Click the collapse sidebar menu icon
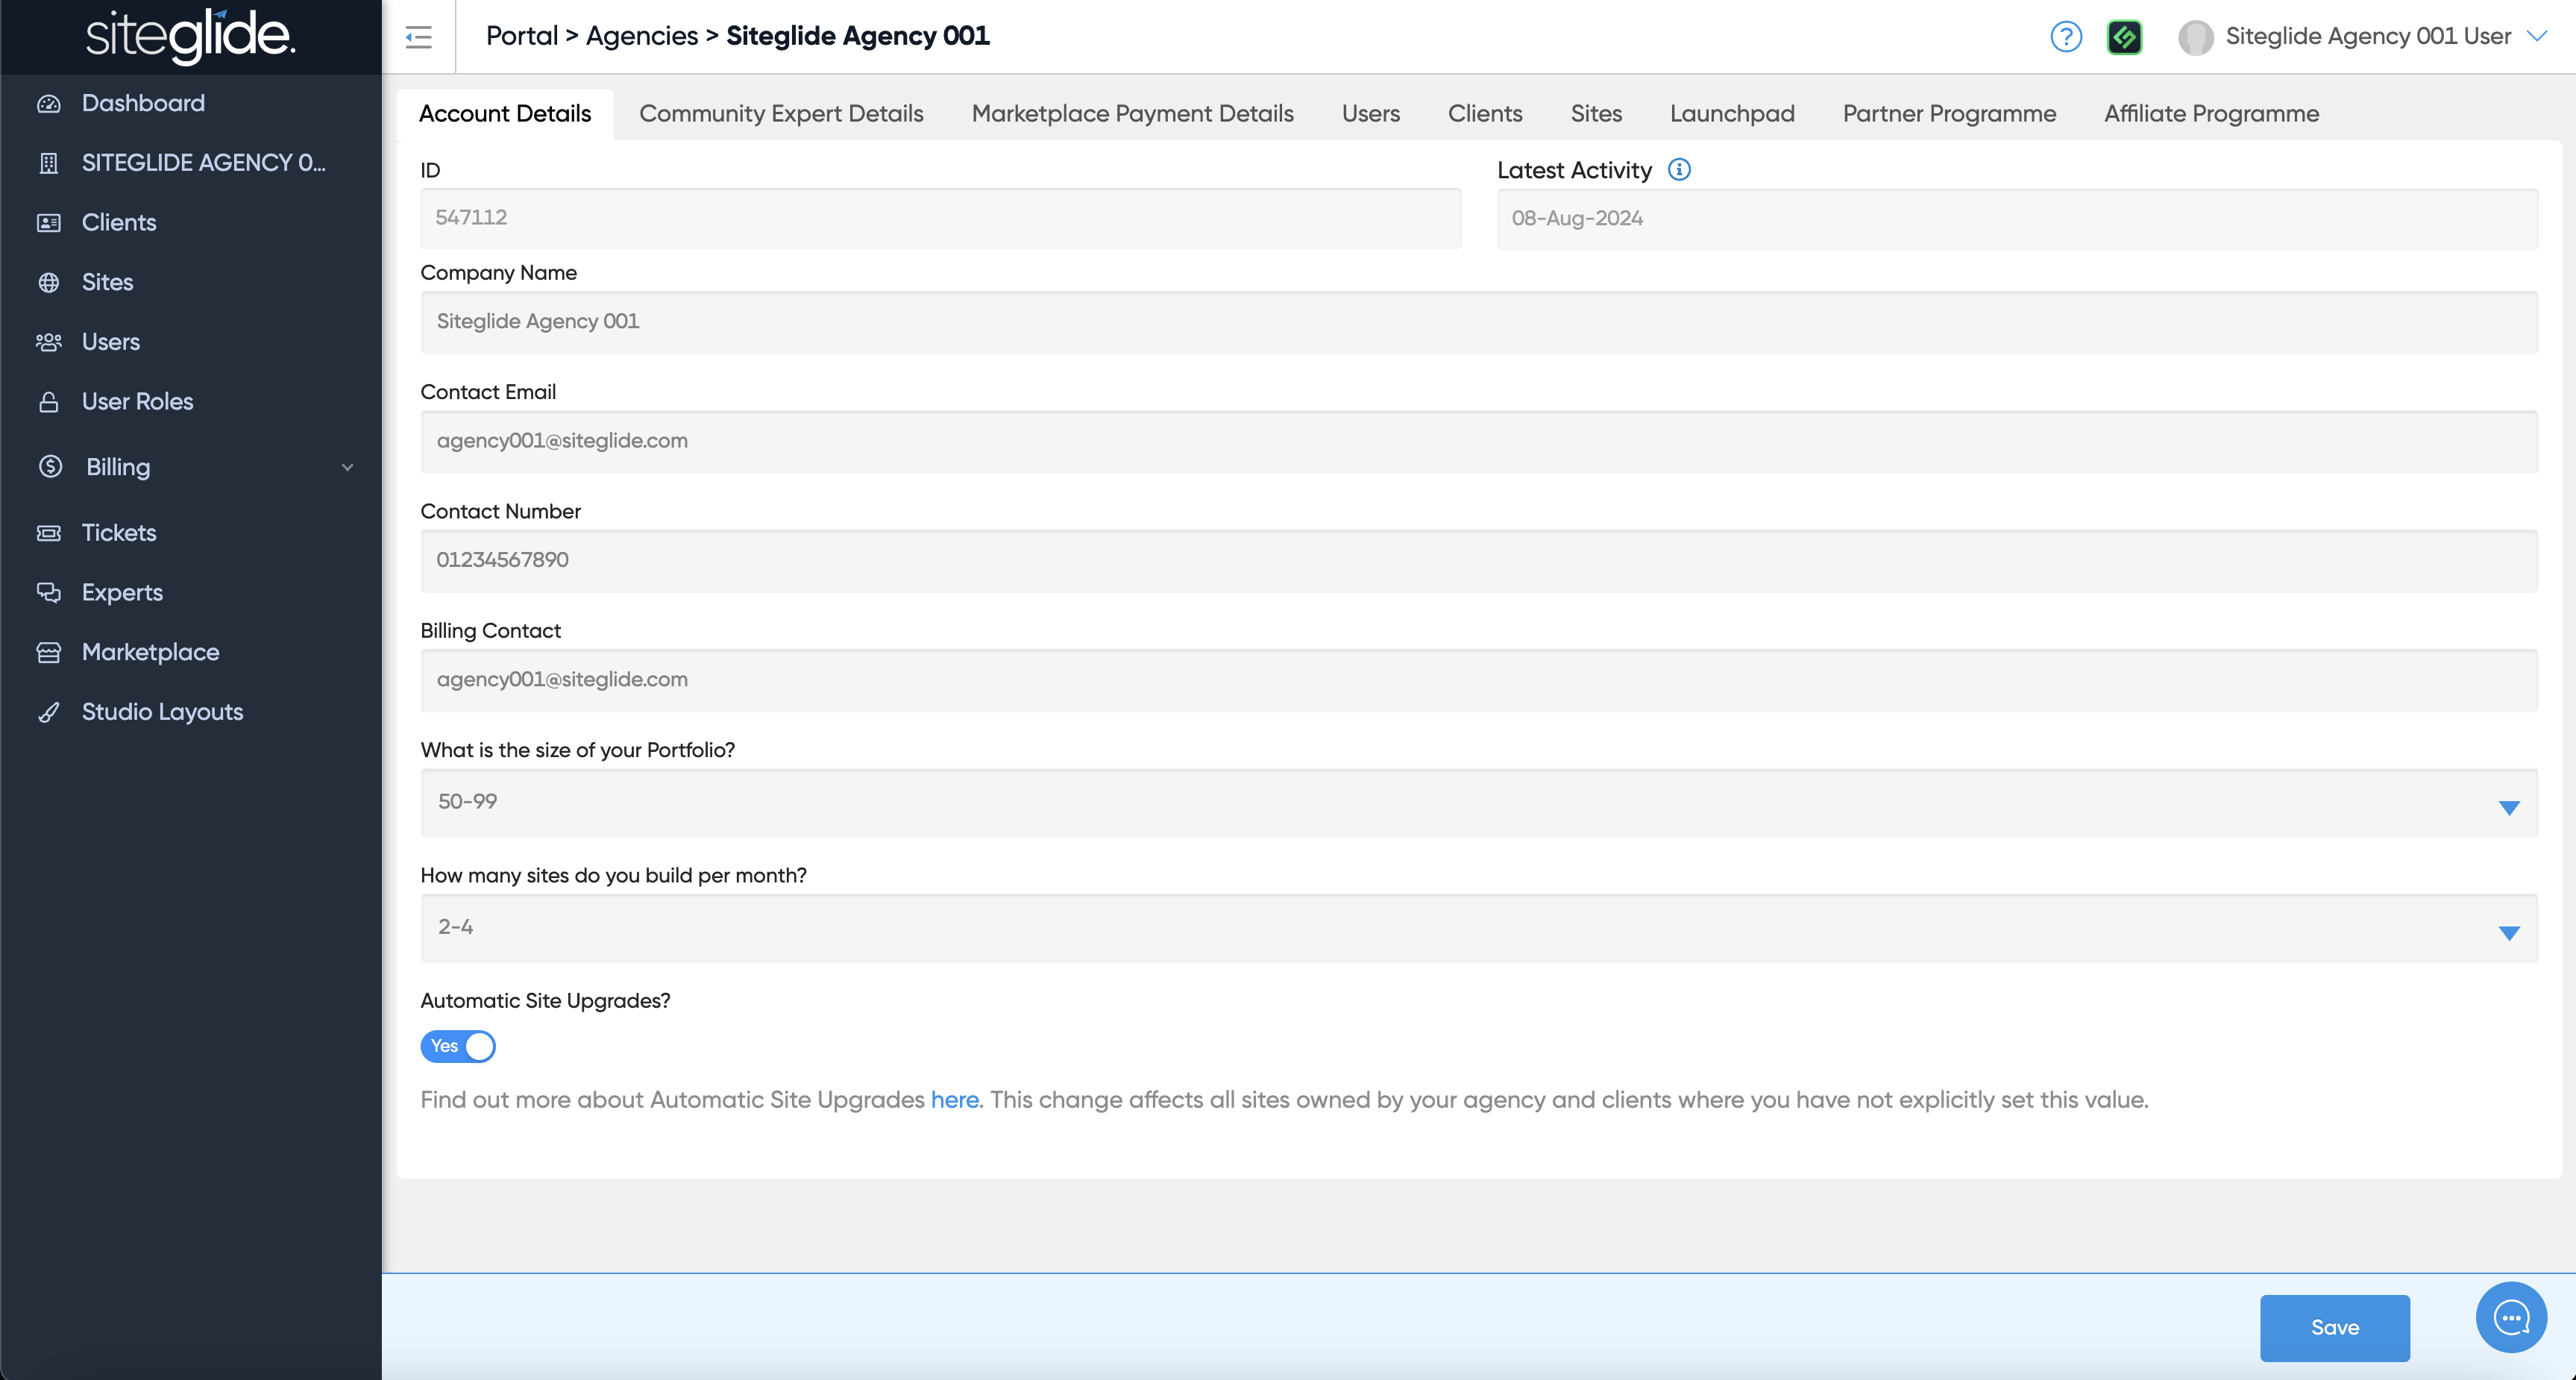The width and height of the screenshot is (2576, 1380). (418, 37)
